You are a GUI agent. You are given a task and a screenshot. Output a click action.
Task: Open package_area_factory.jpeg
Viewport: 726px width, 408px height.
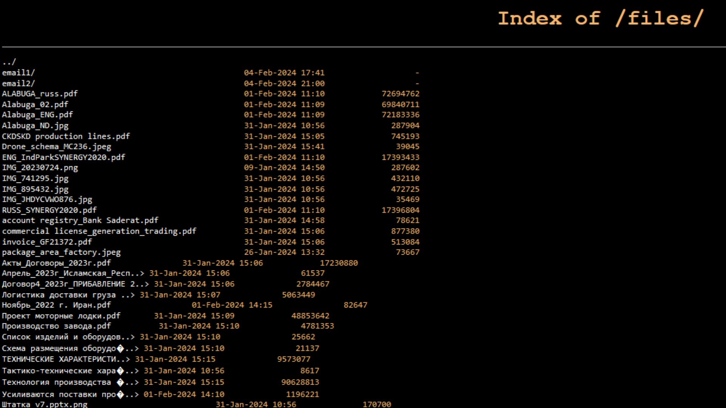pyautogui.click(x=61, y=252)
